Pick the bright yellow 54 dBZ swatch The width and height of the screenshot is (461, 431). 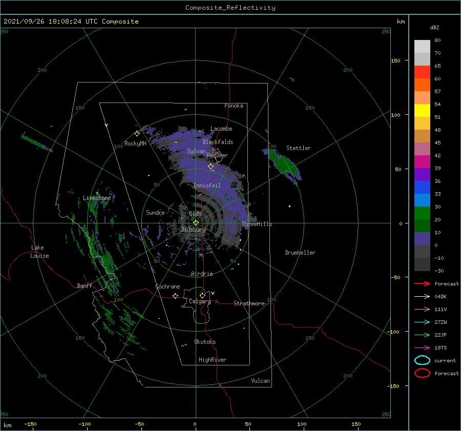pos(422,110)
